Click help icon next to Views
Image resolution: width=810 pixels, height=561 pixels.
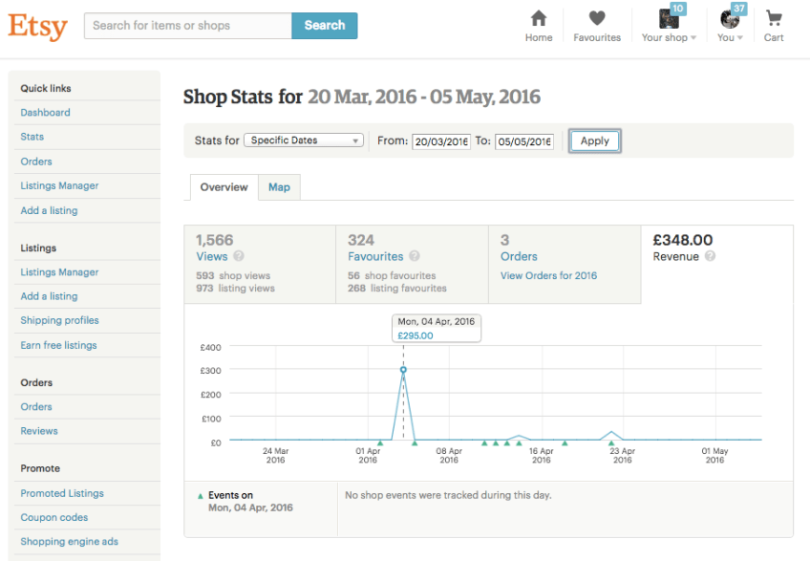pos(239,256)
